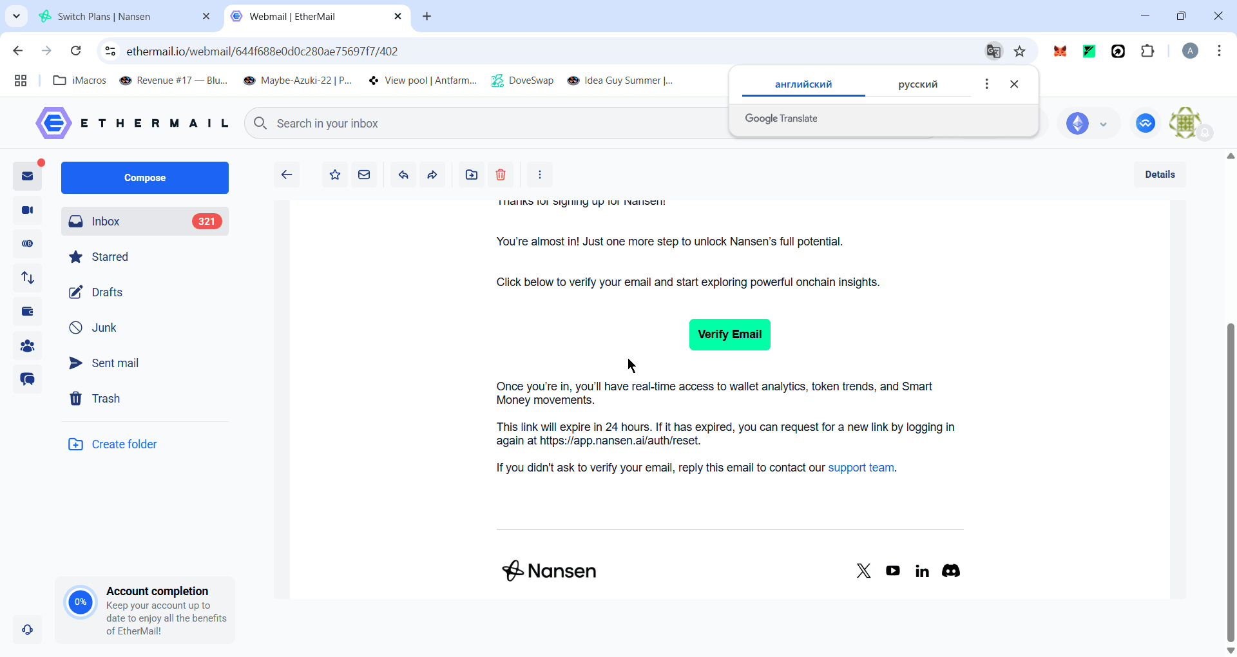Open Junk folder

[145, 327]
